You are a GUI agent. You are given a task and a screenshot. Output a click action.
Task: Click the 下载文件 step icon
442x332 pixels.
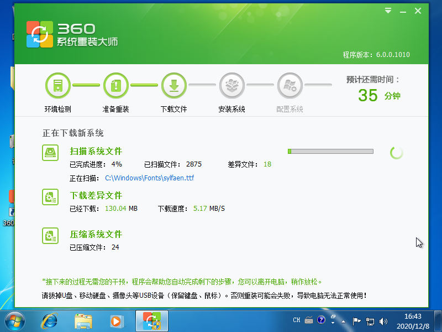click(174, 85)
